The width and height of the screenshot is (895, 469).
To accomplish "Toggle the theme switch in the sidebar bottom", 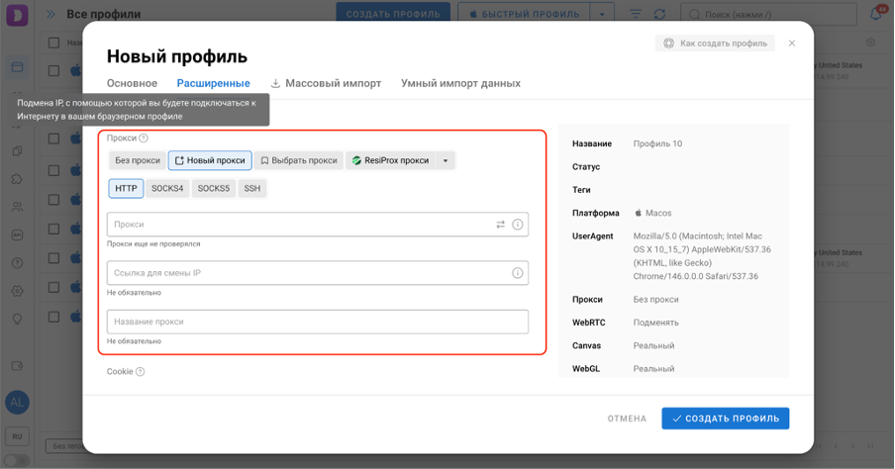I will click(x=17, y=460).
